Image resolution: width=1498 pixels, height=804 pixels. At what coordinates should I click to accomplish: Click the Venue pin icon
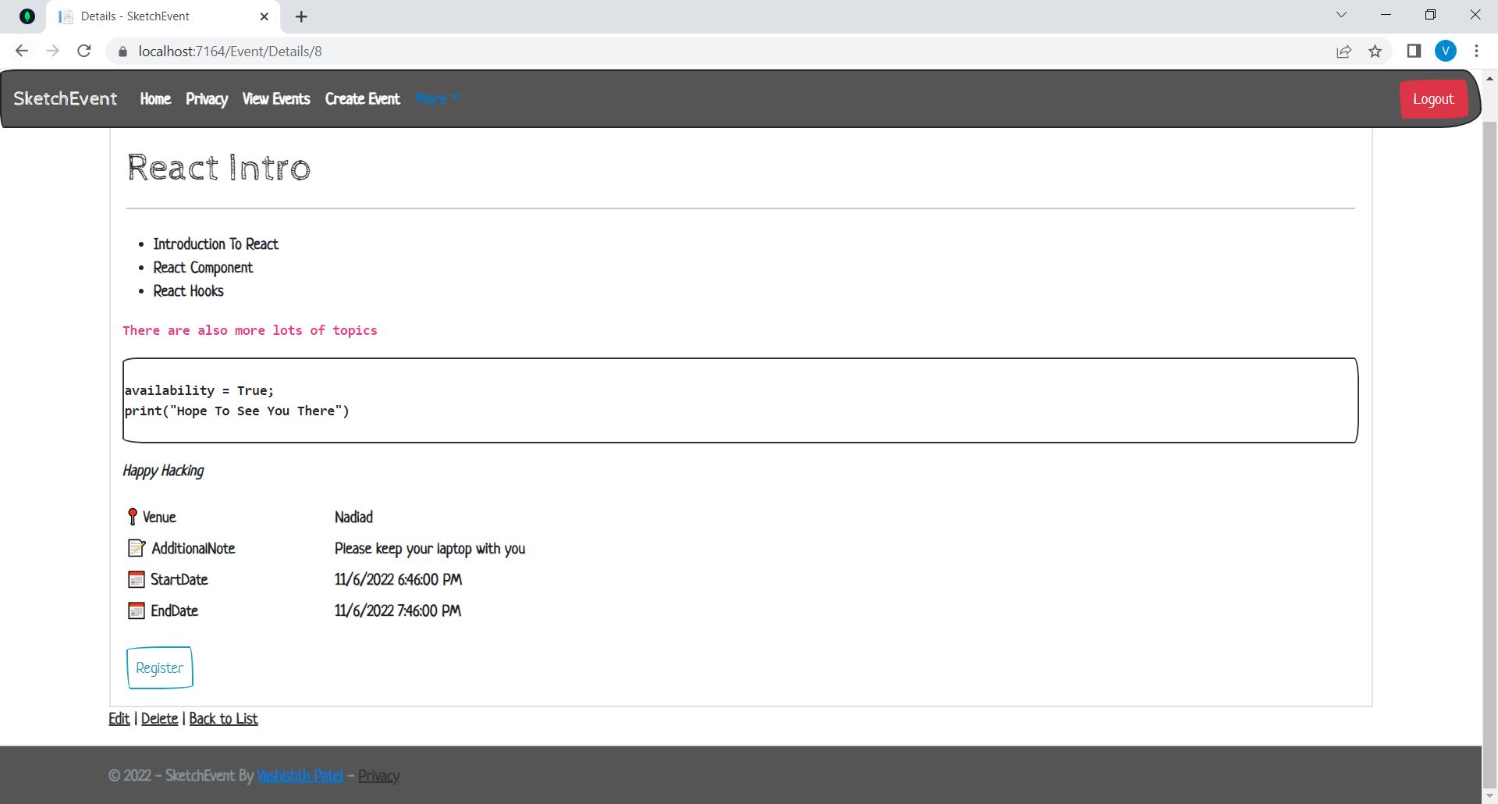(133, 517)
